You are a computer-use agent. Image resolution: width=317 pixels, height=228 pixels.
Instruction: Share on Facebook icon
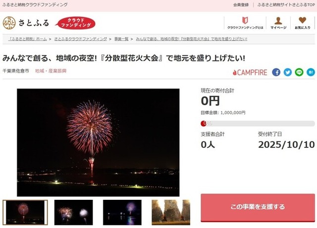(x=276, y=72)
